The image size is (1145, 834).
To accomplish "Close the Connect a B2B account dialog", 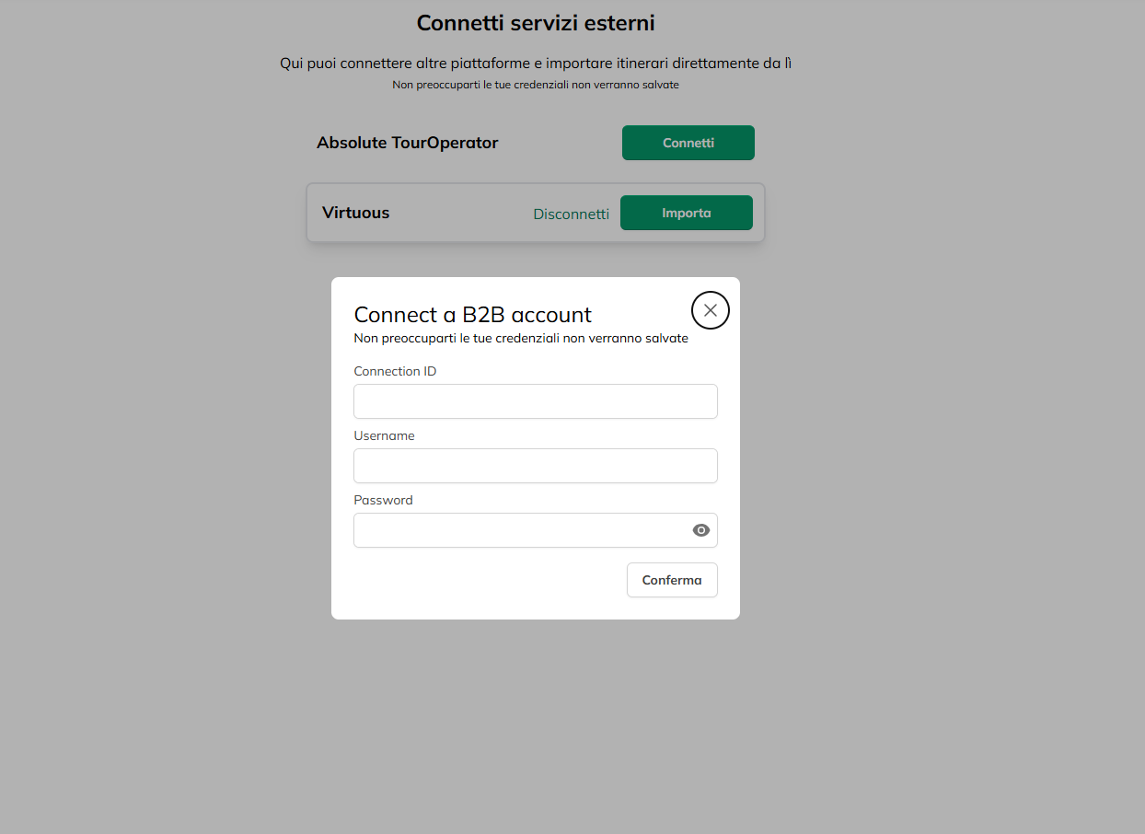I will click(710, 310).
